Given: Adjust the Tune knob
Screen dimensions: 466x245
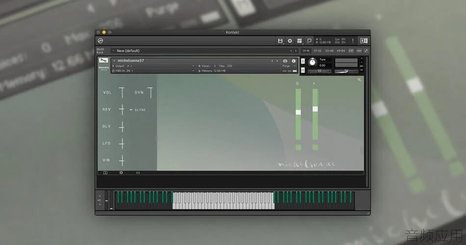Looking at the screenshot, I should tap(312, 62).
